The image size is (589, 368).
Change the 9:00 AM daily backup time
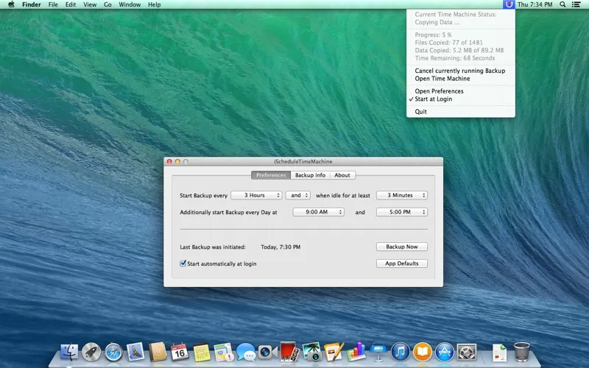coord(318,212)
